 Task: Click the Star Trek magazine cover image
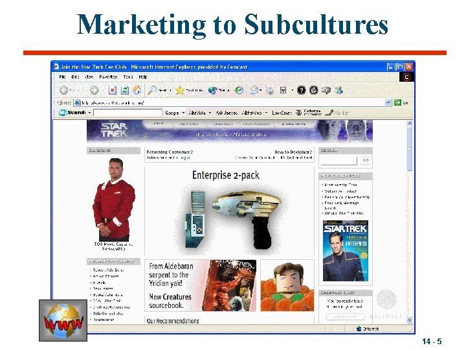[346, 251]
